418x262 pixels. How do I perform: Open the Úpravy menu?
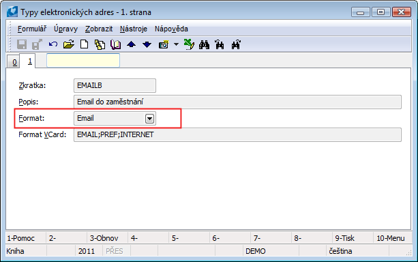66,29
